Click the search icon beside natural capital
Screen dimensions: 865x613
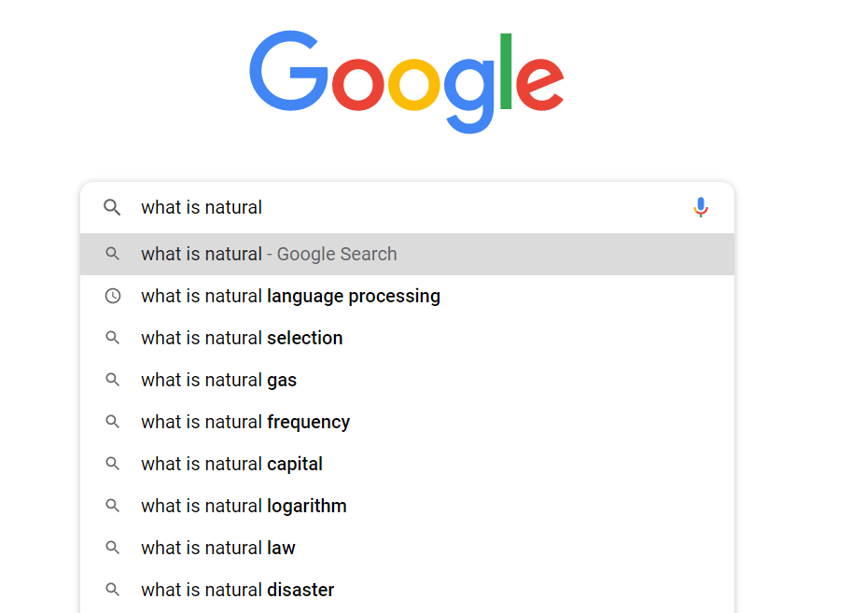pos(113,464)
